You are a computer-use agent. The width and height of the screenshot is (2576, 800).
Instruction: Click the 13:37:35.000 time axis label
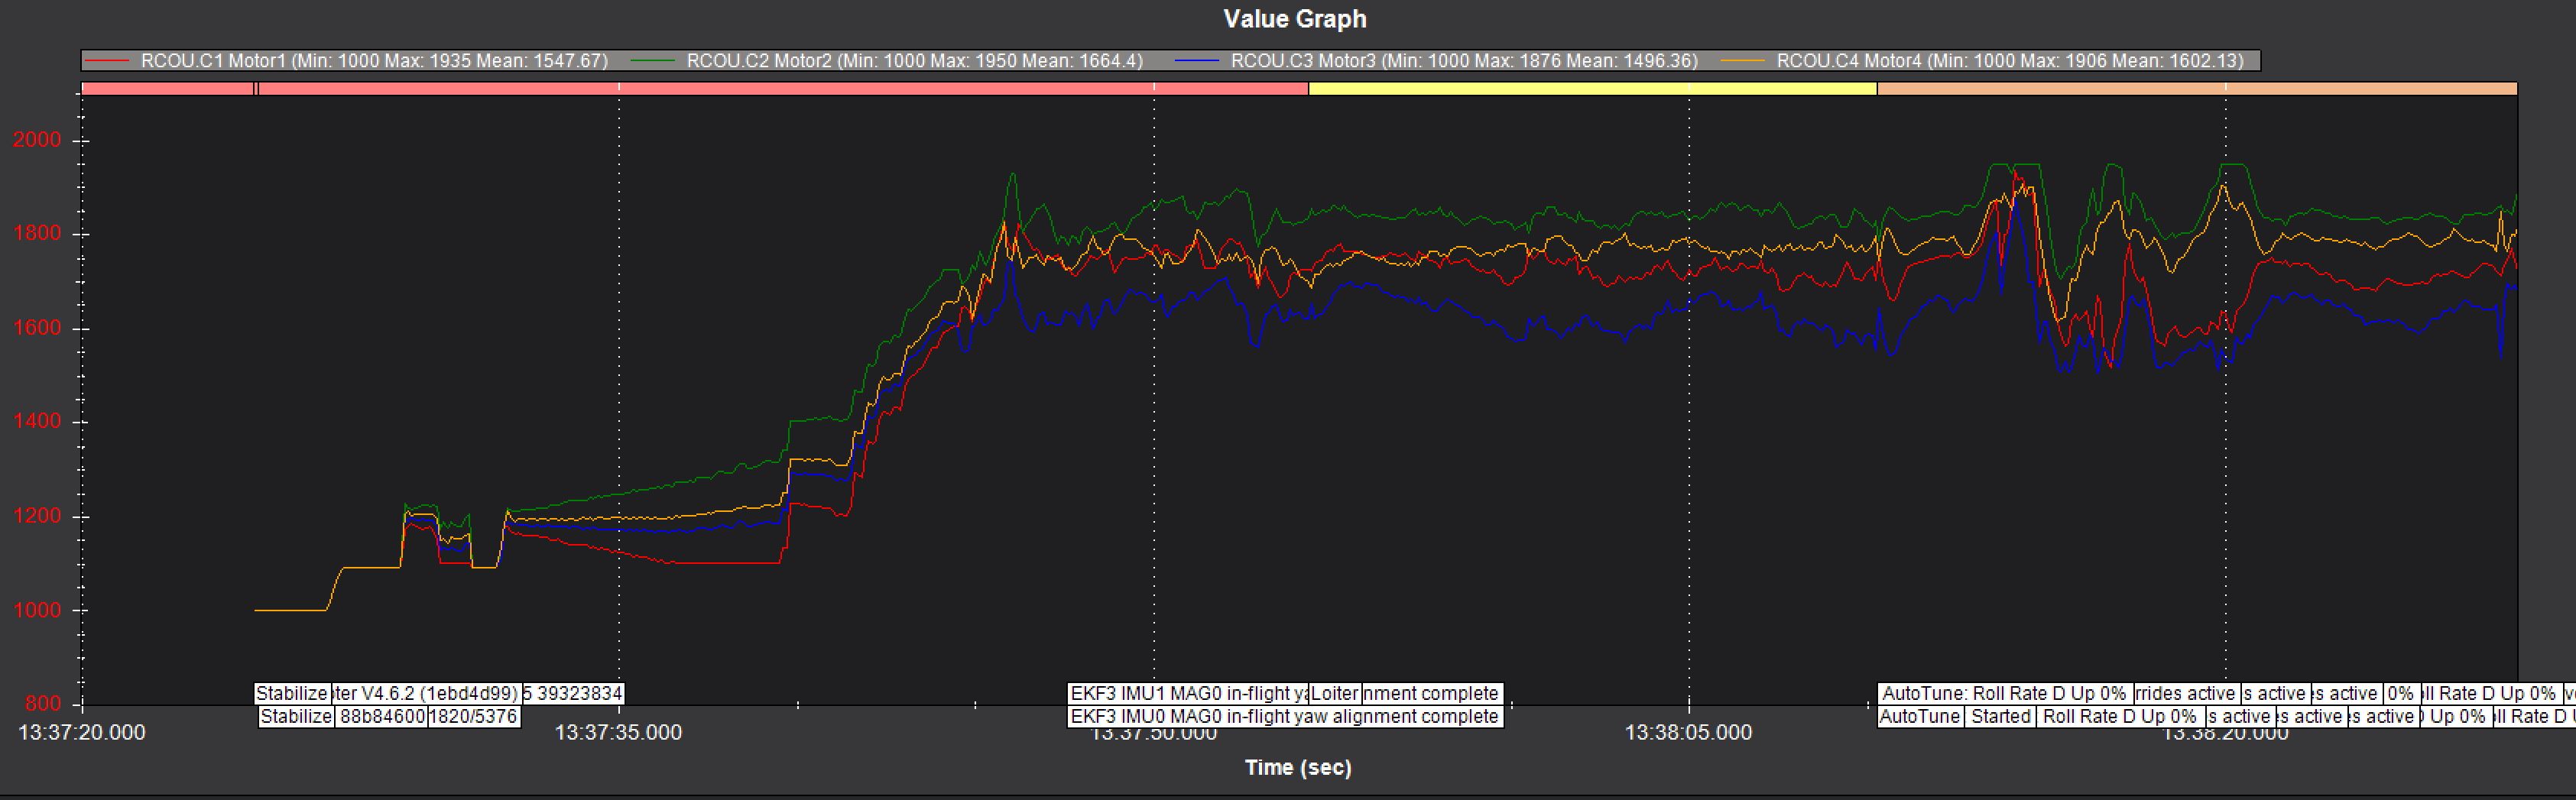pyautogui.click(x=618, y=732)
